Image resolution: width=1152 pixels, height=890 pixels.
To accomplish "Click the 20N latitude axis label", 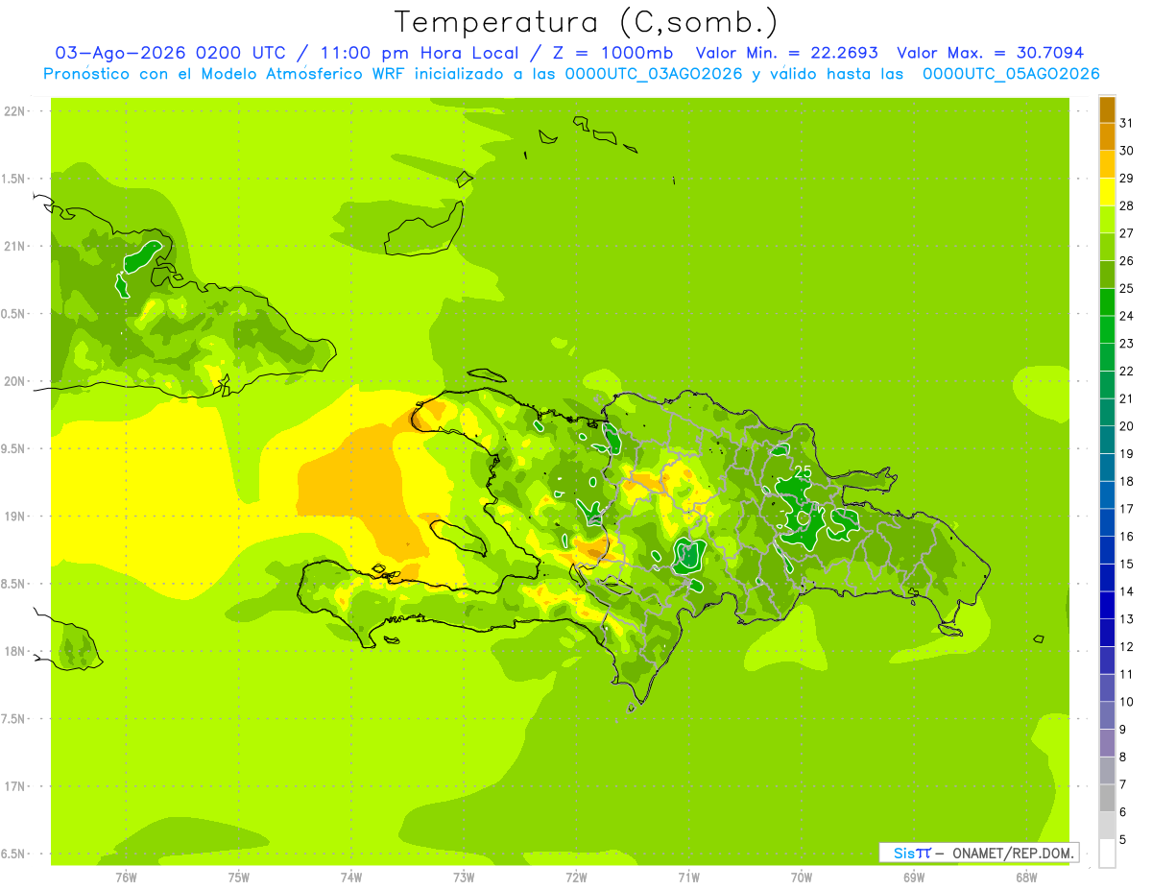I will (14, 381).
